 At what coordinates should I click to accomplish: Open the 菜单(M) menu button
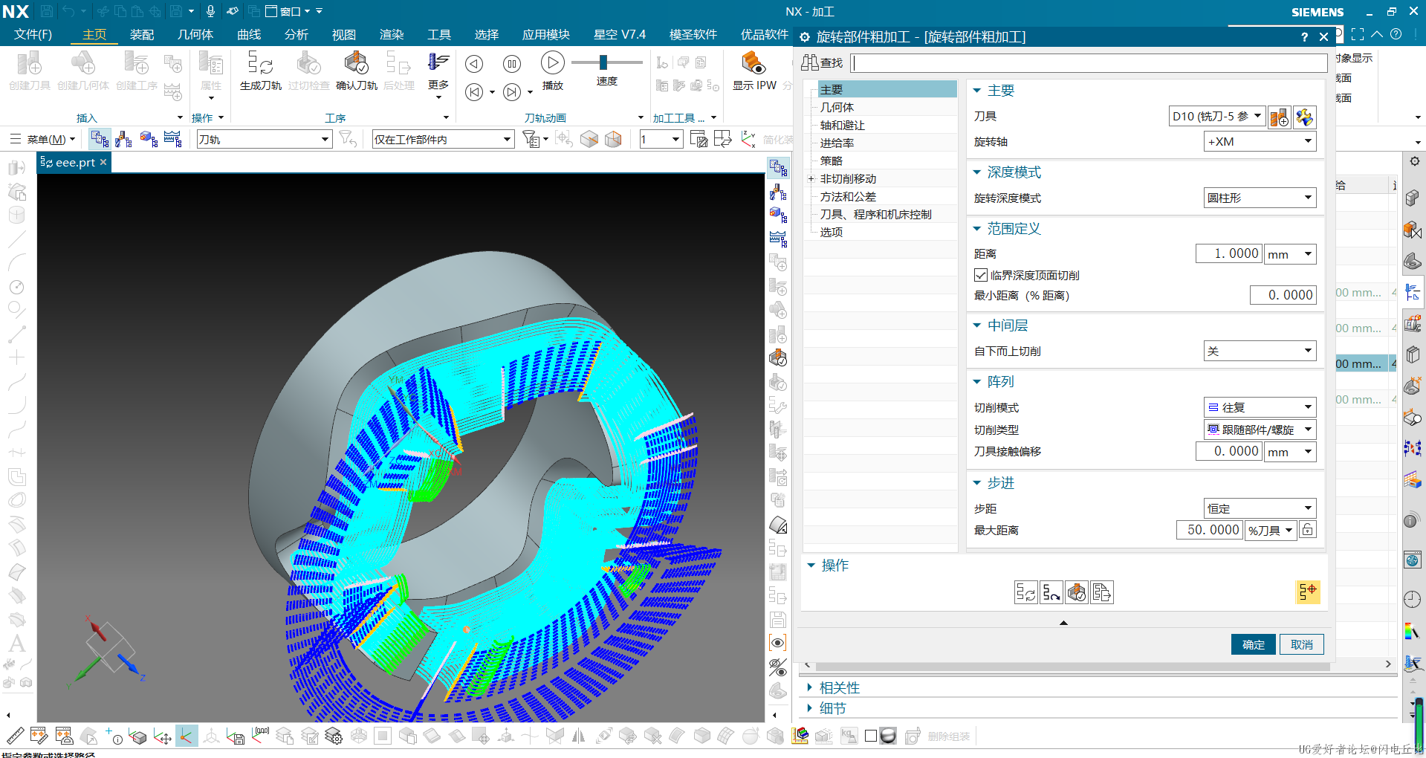point(43,139)
